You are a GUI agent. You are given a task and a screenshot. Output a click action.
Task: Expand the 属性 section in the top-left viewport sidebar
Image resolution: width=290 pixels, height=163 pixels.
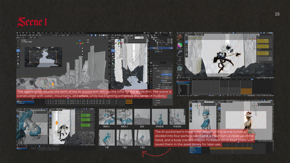click(88, 42)
